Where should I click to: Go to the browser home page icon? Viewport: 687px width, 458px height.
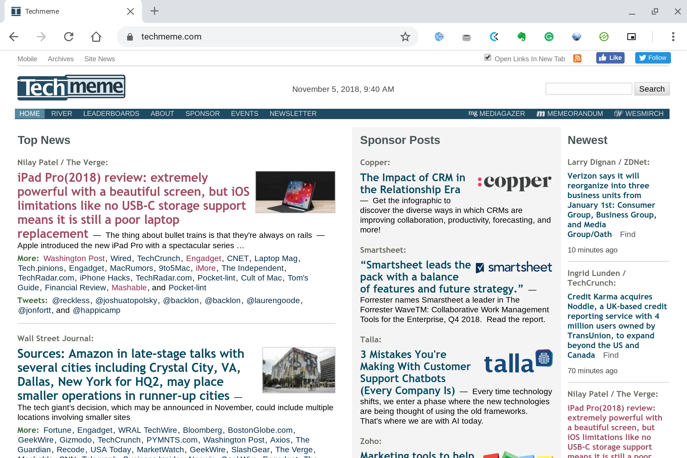(x=96, y=37)
